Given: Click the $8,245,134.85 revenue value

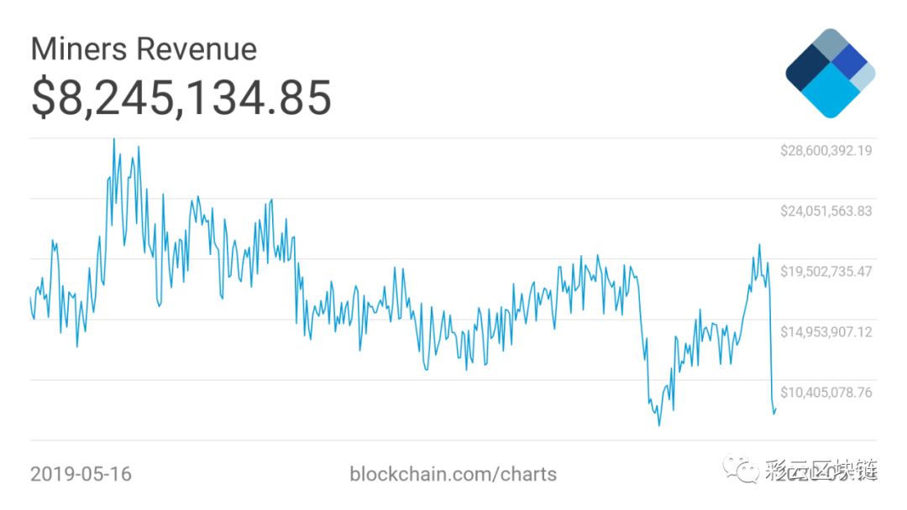Looking at the screenshot, I should coord(181,97).
